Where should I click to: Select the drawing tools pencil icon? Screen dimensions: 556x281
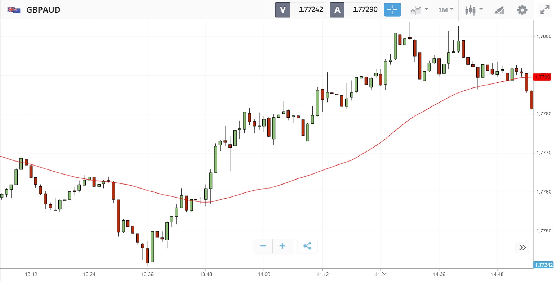pyautogui.click(x=499, y=10)
